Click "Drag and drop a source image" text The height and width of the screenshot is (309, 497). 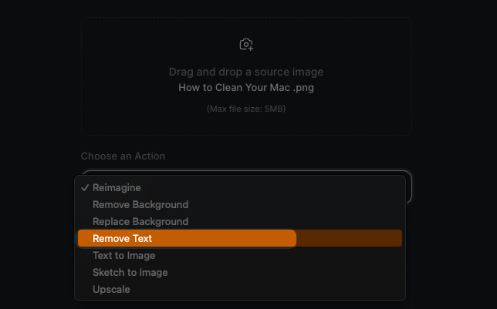pos(246,72)
